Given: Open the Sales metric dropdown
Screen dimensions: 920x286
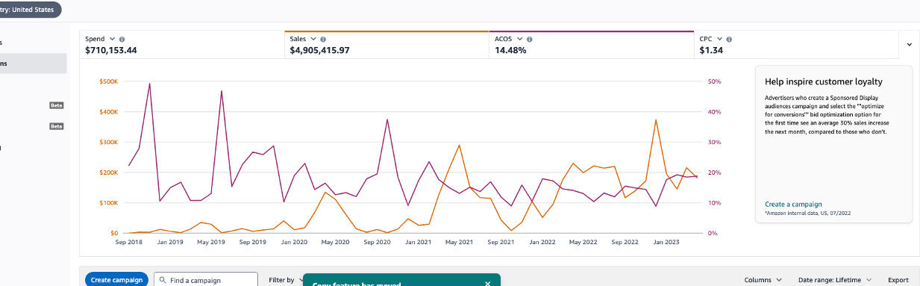Looking at the screenshot, I should 313,38.
